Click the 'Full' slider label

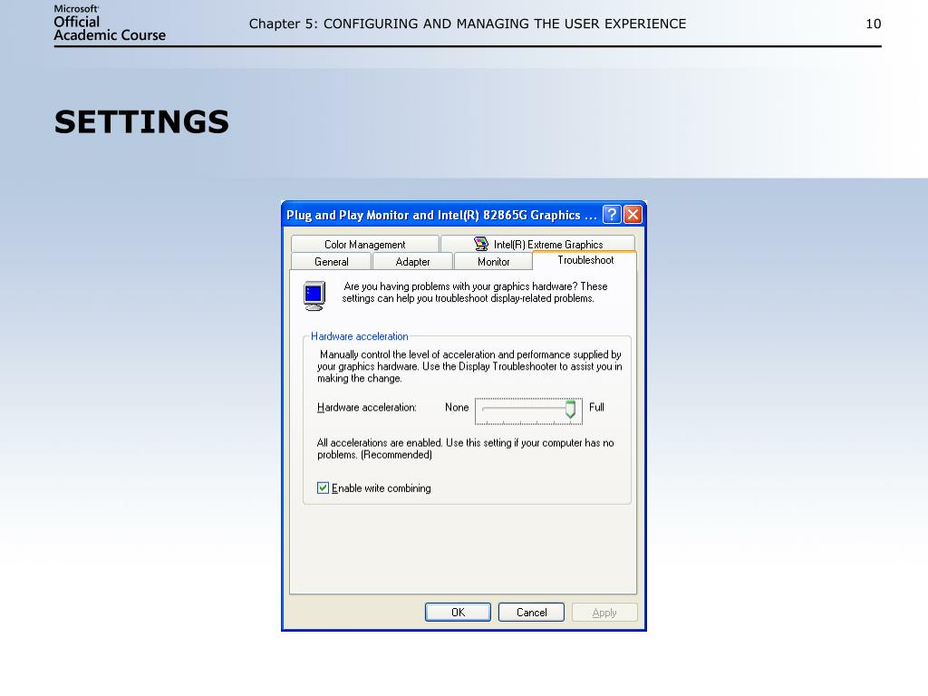point(596,407)
